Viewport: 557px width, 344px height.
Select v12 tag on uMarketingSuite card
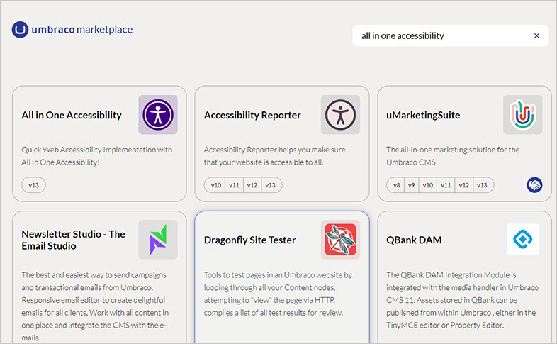(464, 185)
